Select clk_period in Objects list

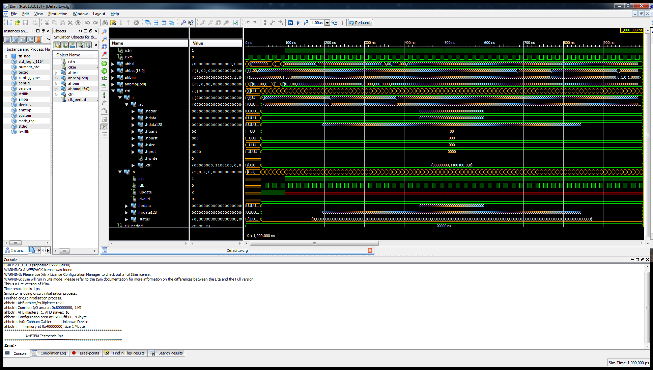[77, 100]
